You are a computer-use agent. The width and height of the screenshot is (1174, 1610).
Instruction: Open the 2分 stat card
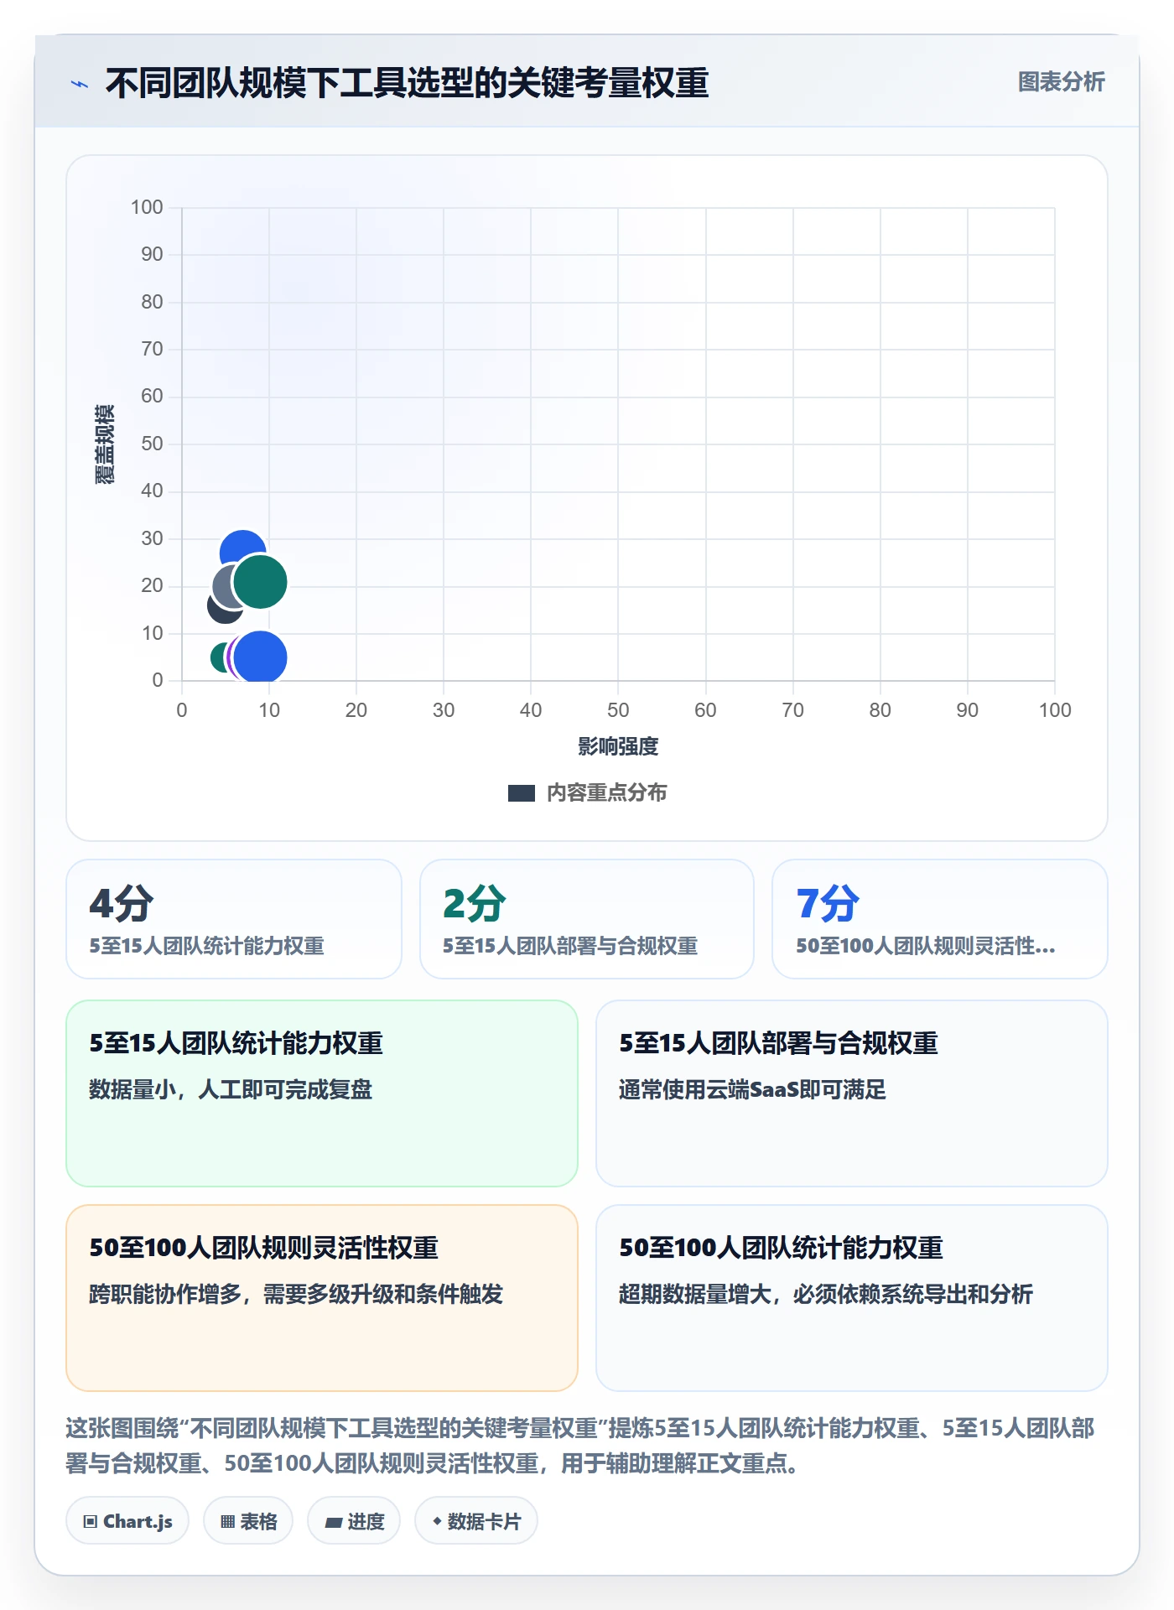(x=587, y=919)
